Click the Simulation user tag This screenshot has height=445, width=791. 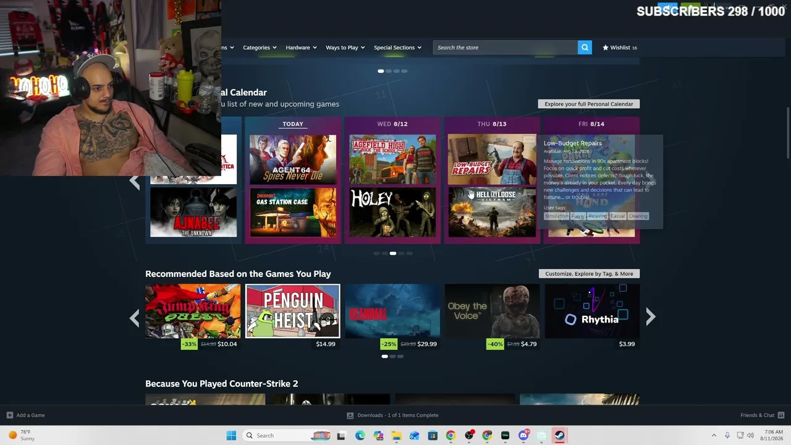click(556, 216)
